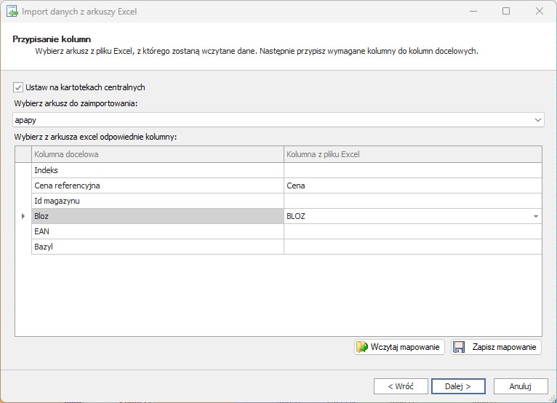Image resolution: width=557 pixels, height=403 pixels.
Task: Select the Excel column cell for EAN
Action: point(412,231)
